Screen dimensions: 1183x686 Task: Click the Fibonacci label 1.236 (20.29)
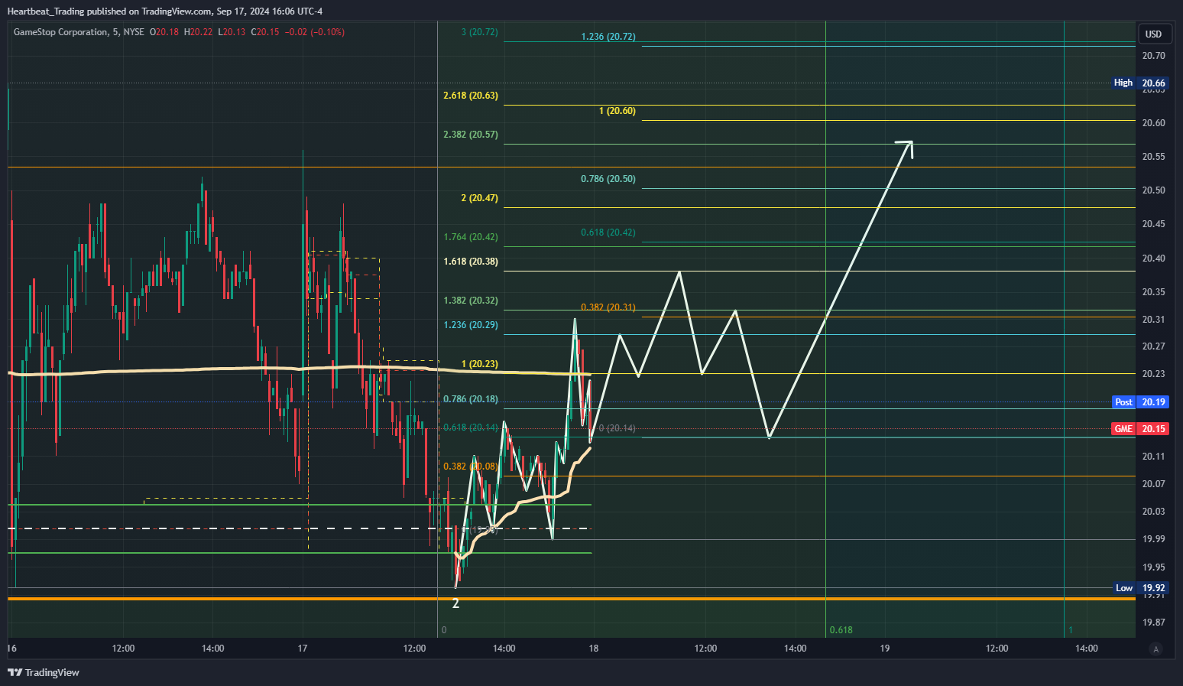click(471, 325)
